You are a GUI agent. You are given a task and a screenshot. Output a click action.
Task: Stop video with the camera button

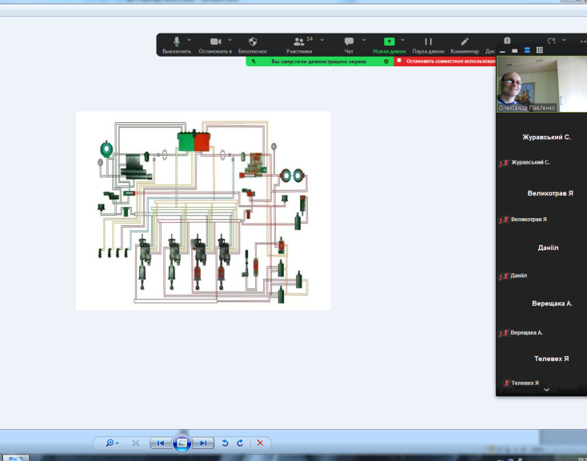(x=215, y=45)
